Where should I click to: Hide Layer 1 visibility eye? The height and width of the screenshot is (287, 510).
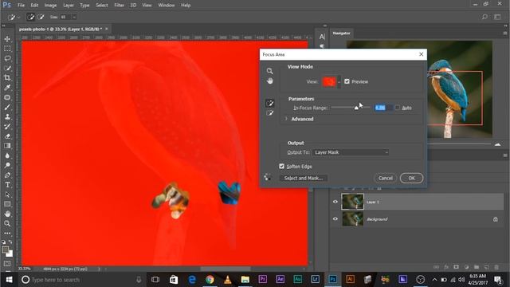click(335, 202)
